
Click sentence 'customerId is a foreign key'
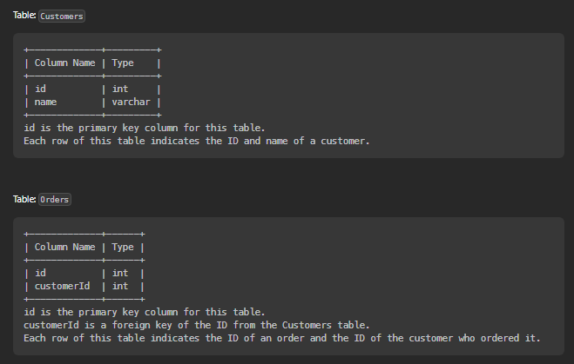[197, 325]
